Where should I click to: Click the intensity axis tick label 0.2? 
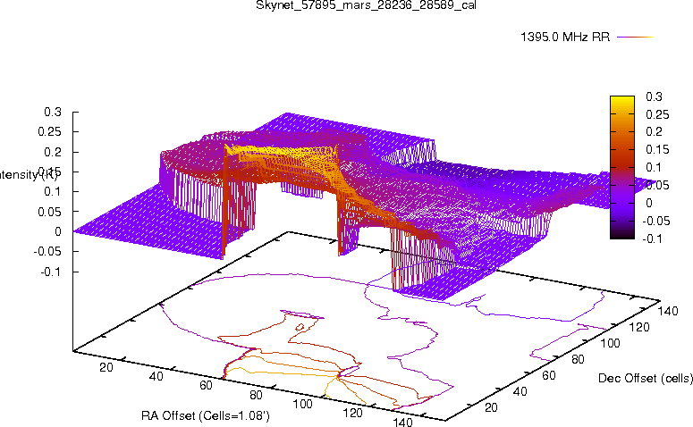pos(53,152)
